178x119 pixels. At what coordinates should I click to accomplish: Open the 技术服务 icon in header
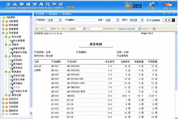coord(152,5)
